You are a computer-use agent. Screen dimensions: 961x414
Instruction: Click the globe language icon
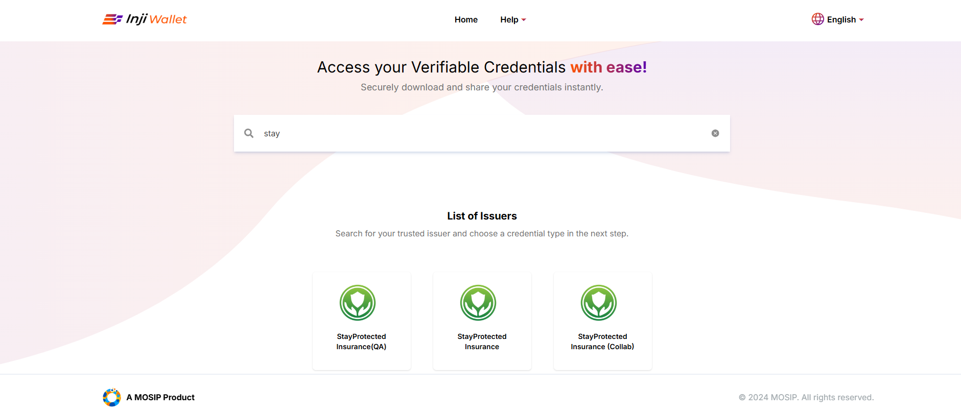[817, 19]
